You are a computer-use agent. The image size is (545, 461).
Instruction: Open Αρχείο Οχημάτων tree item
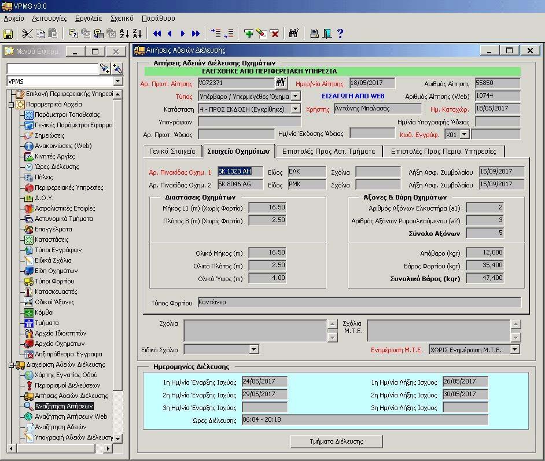click(60, 344)
